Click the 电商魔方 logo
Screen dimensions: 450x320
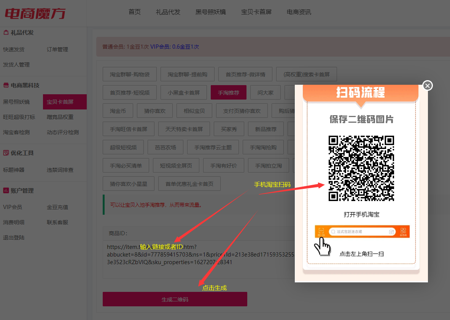point(35,13)
